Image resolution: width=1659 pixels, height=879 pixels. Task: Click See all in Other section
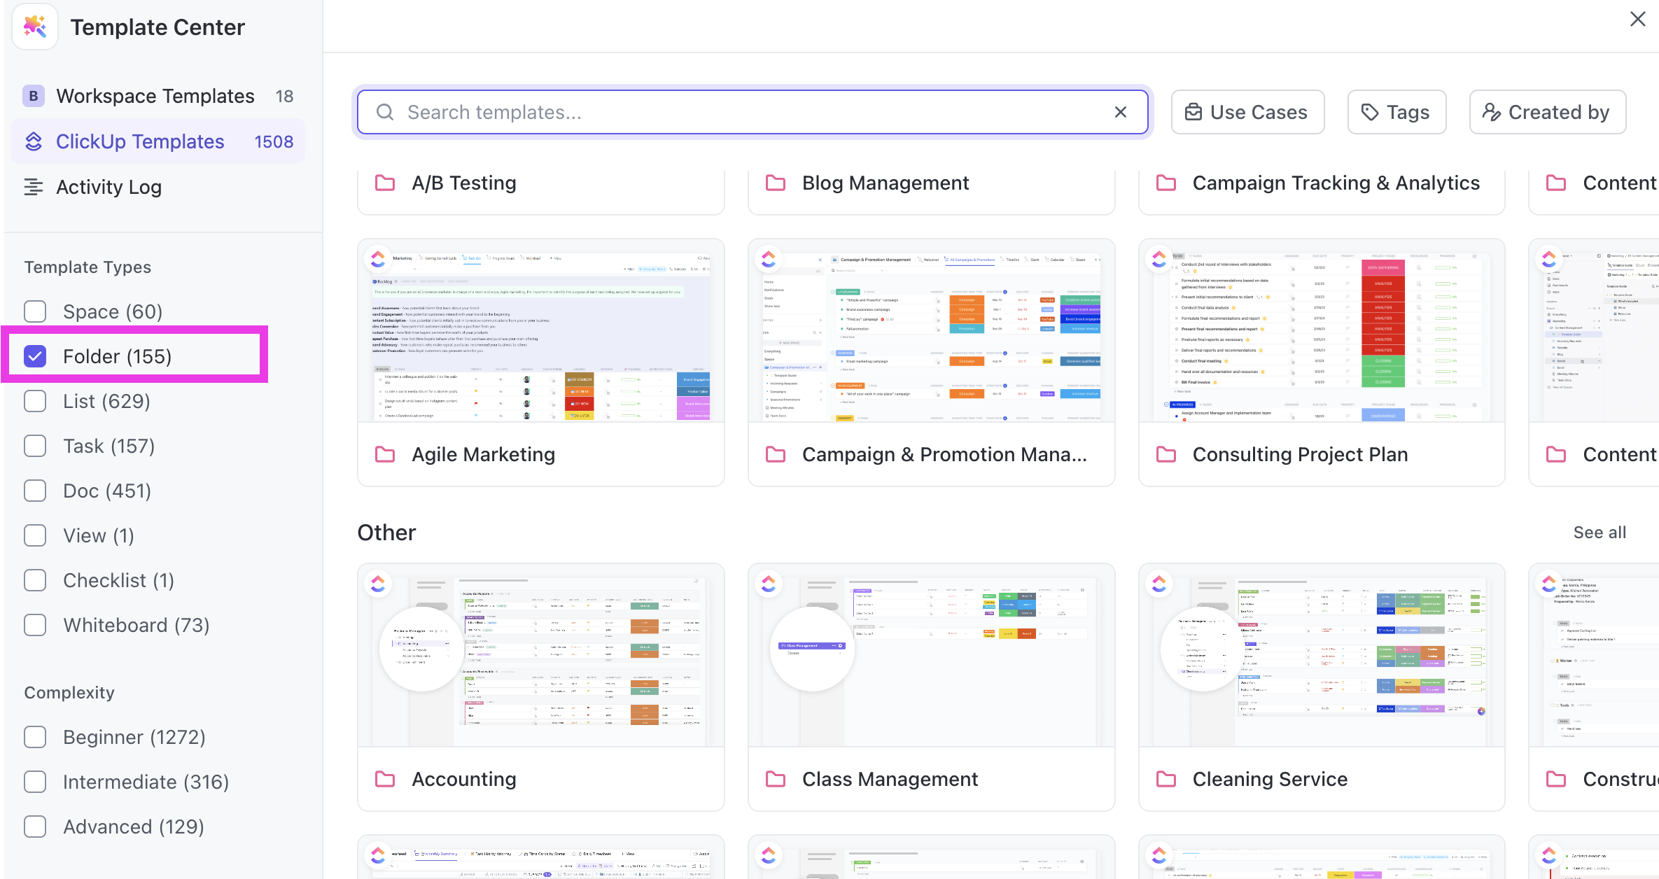click(x=1599, y=533)
